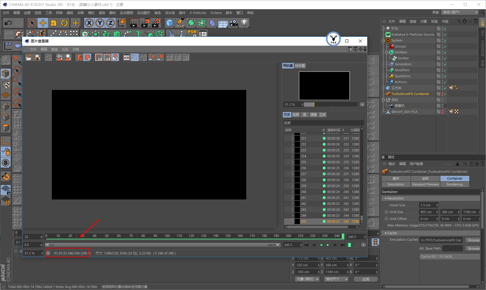
Task: Click the PSR reset icon
Action: tap(192, 33)
